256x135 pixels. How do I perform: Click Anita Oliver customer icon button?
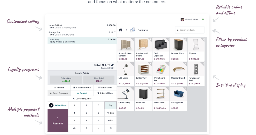(x=51, y=105)
